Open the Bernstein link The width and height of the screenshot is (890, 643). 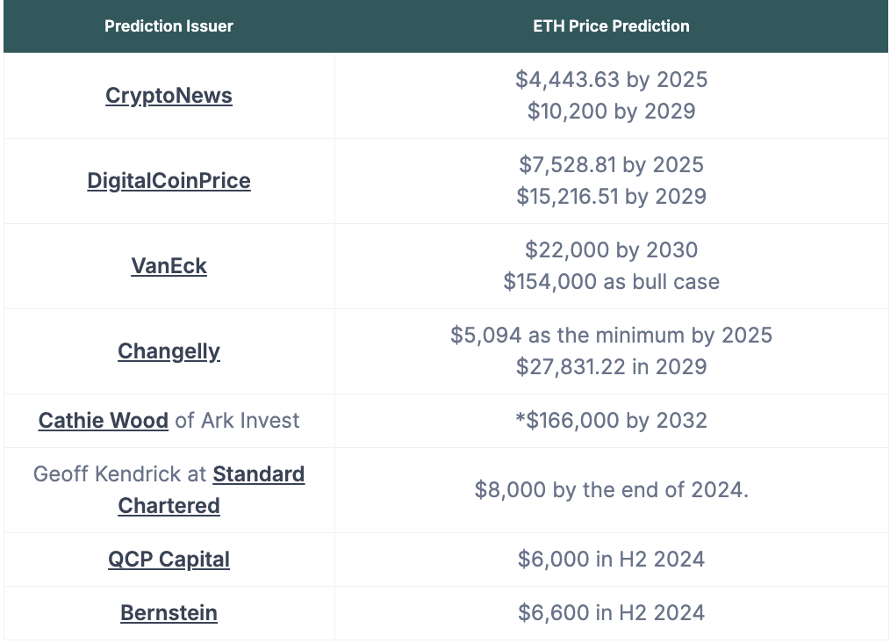pyautogui.click(x=169, y=613)
